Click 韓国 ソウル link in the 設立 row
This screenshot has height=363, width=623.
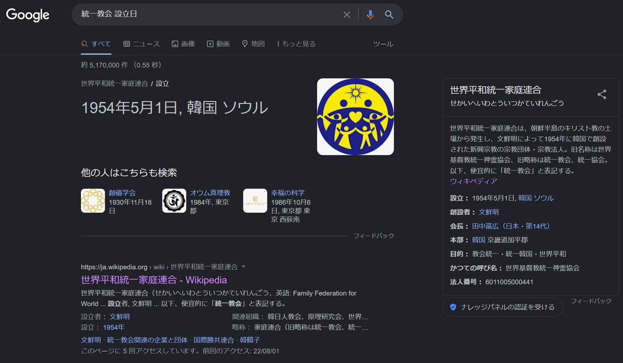point(536,198)
